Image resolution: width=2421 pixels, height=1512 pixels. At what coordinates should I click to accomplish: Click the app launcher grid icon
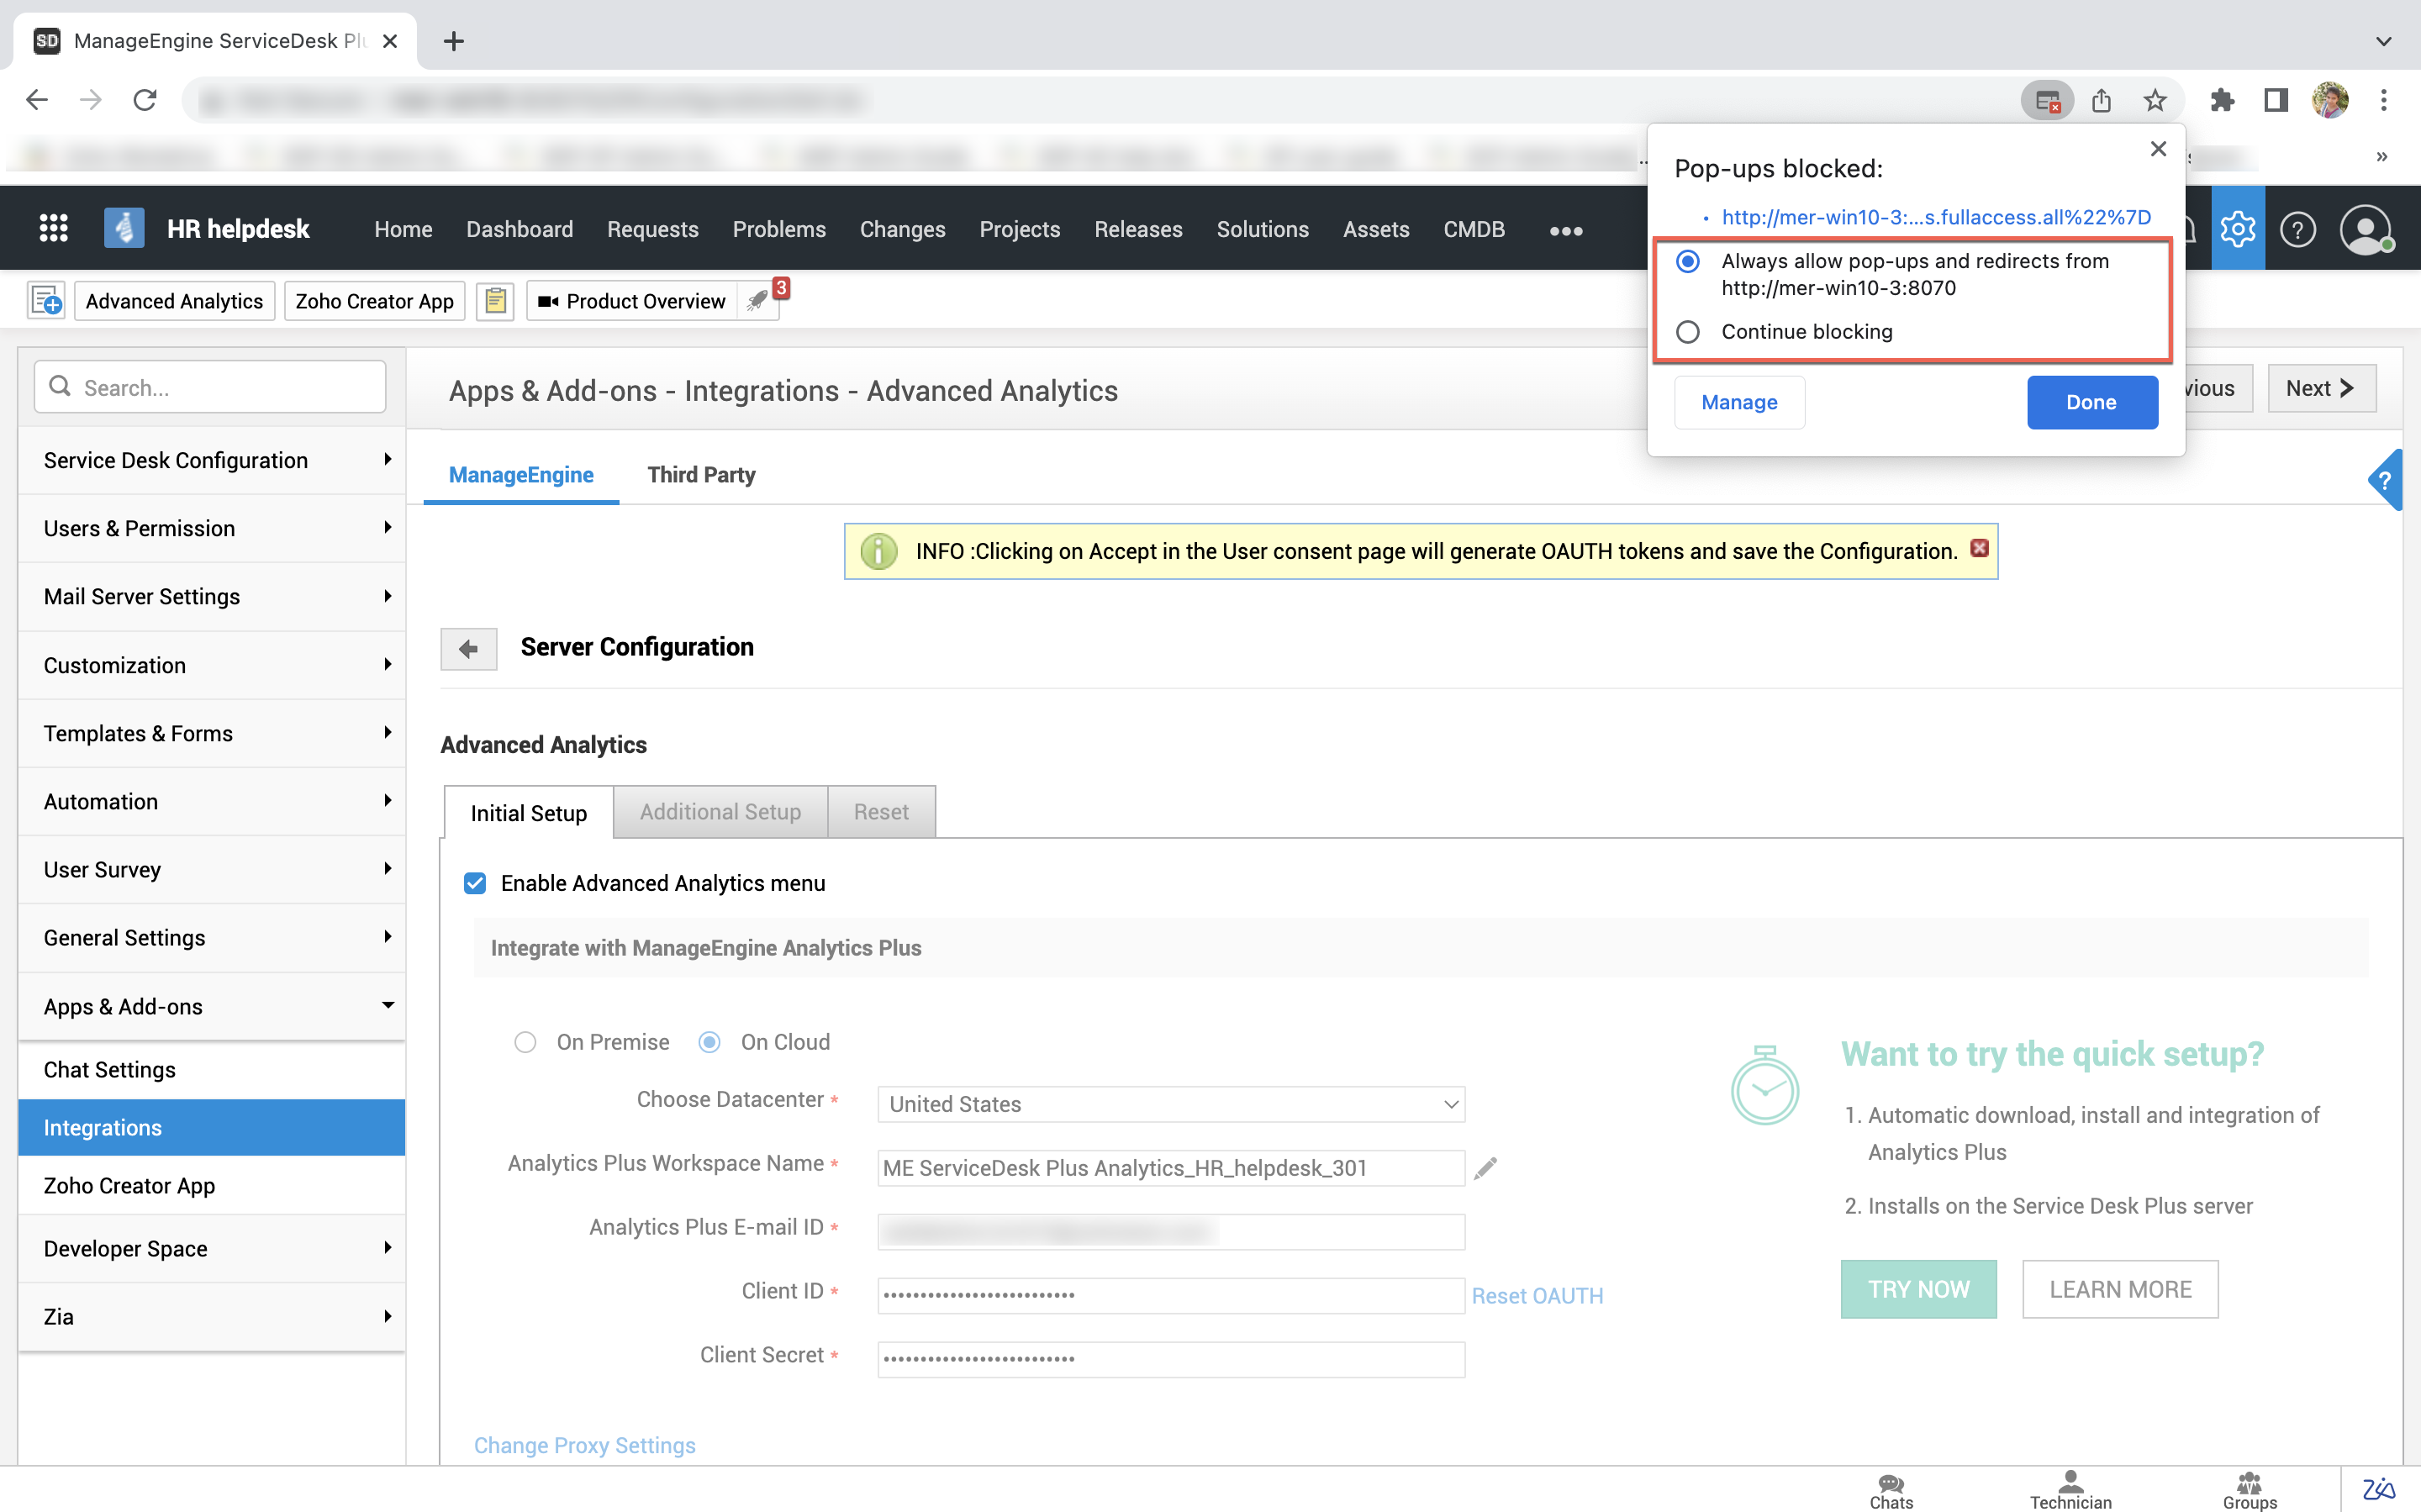[53, 229]
